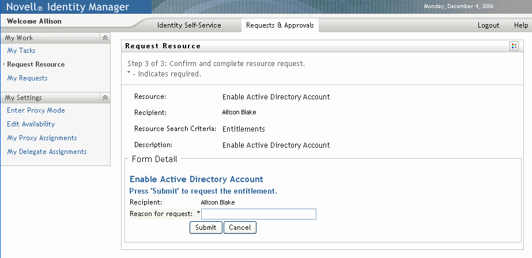The width and height of the screenshot is (532, 258).
Task: Switch to the Identity Self-Service tab
Action: [189, 25]
